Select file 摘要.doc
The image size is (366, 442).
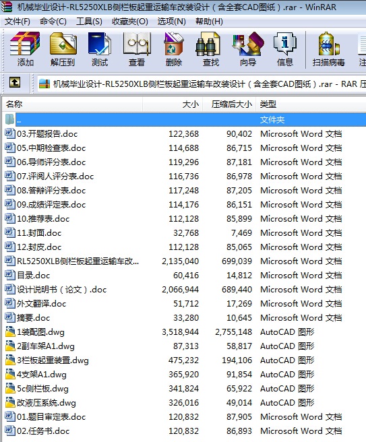pos(33,318)
